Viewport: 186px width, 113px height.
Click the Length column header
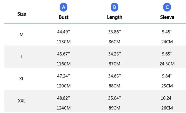coord(115,17)
